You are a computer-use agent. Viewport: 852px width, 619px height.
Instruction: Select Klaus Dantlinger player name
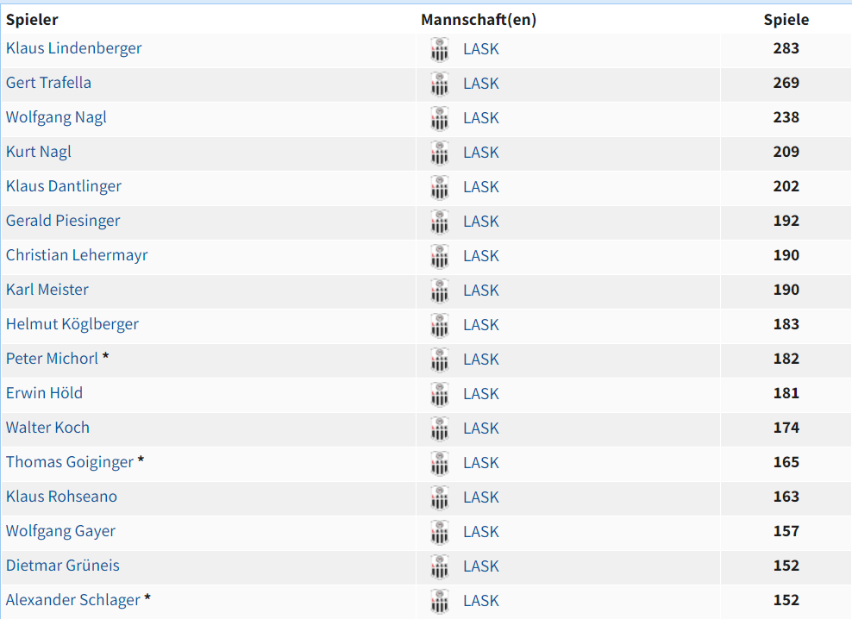tap(64, 186)
